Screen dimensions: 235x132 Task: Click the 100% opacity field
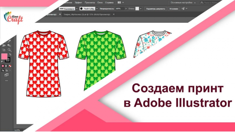pyautogui.click(x=120, y=9)
